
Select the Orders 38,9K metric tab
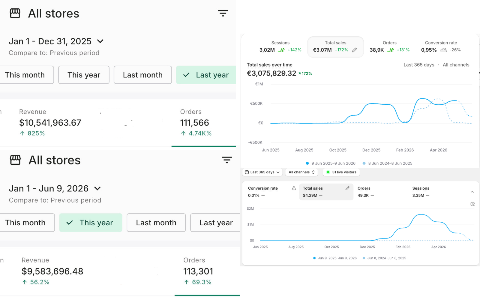click(x=389, y=46)
